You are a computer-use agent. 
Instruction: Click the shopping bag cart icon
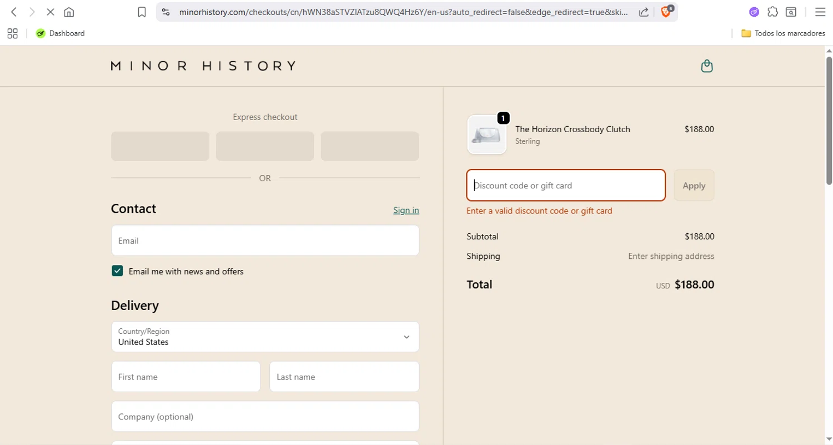(707, 66)
